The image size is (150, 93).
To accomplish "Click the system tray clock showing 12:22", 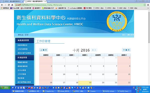I will [145, 87].
